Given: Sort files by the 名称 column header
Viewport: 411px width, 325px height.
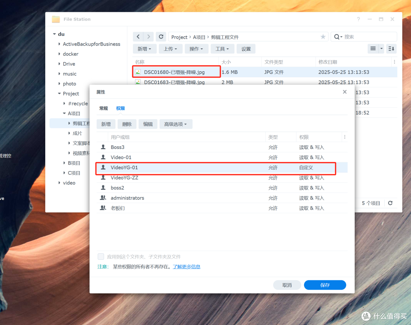Looking at the screenshot, I should pyautogui.click(x=175, y=62).
